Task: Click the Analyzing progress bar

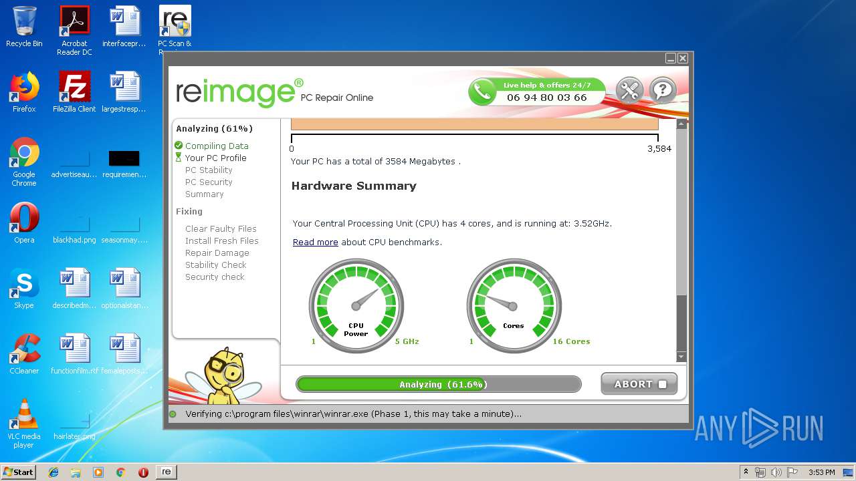Action: pos(439,384)
